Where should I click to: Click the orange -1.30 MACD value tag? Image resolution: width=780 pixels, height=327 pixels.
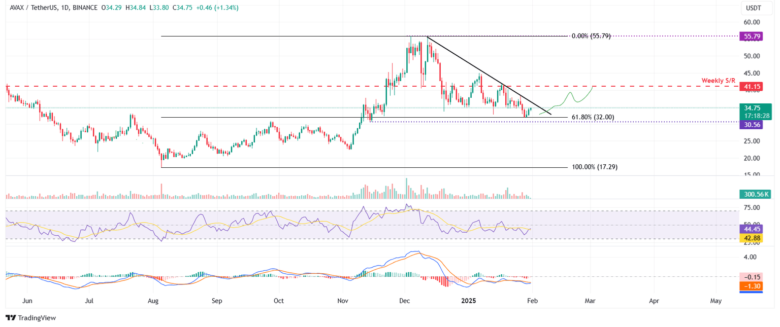751,286
